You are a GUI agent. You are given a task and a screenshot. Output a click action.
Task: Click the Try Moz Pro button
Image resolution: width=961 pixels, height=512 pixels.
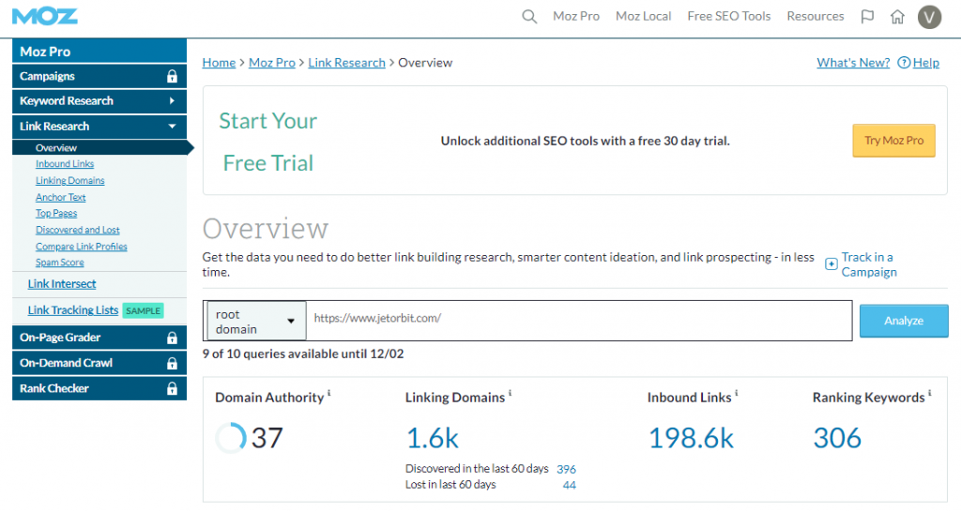pyautogui.click(x=893, y=141)
